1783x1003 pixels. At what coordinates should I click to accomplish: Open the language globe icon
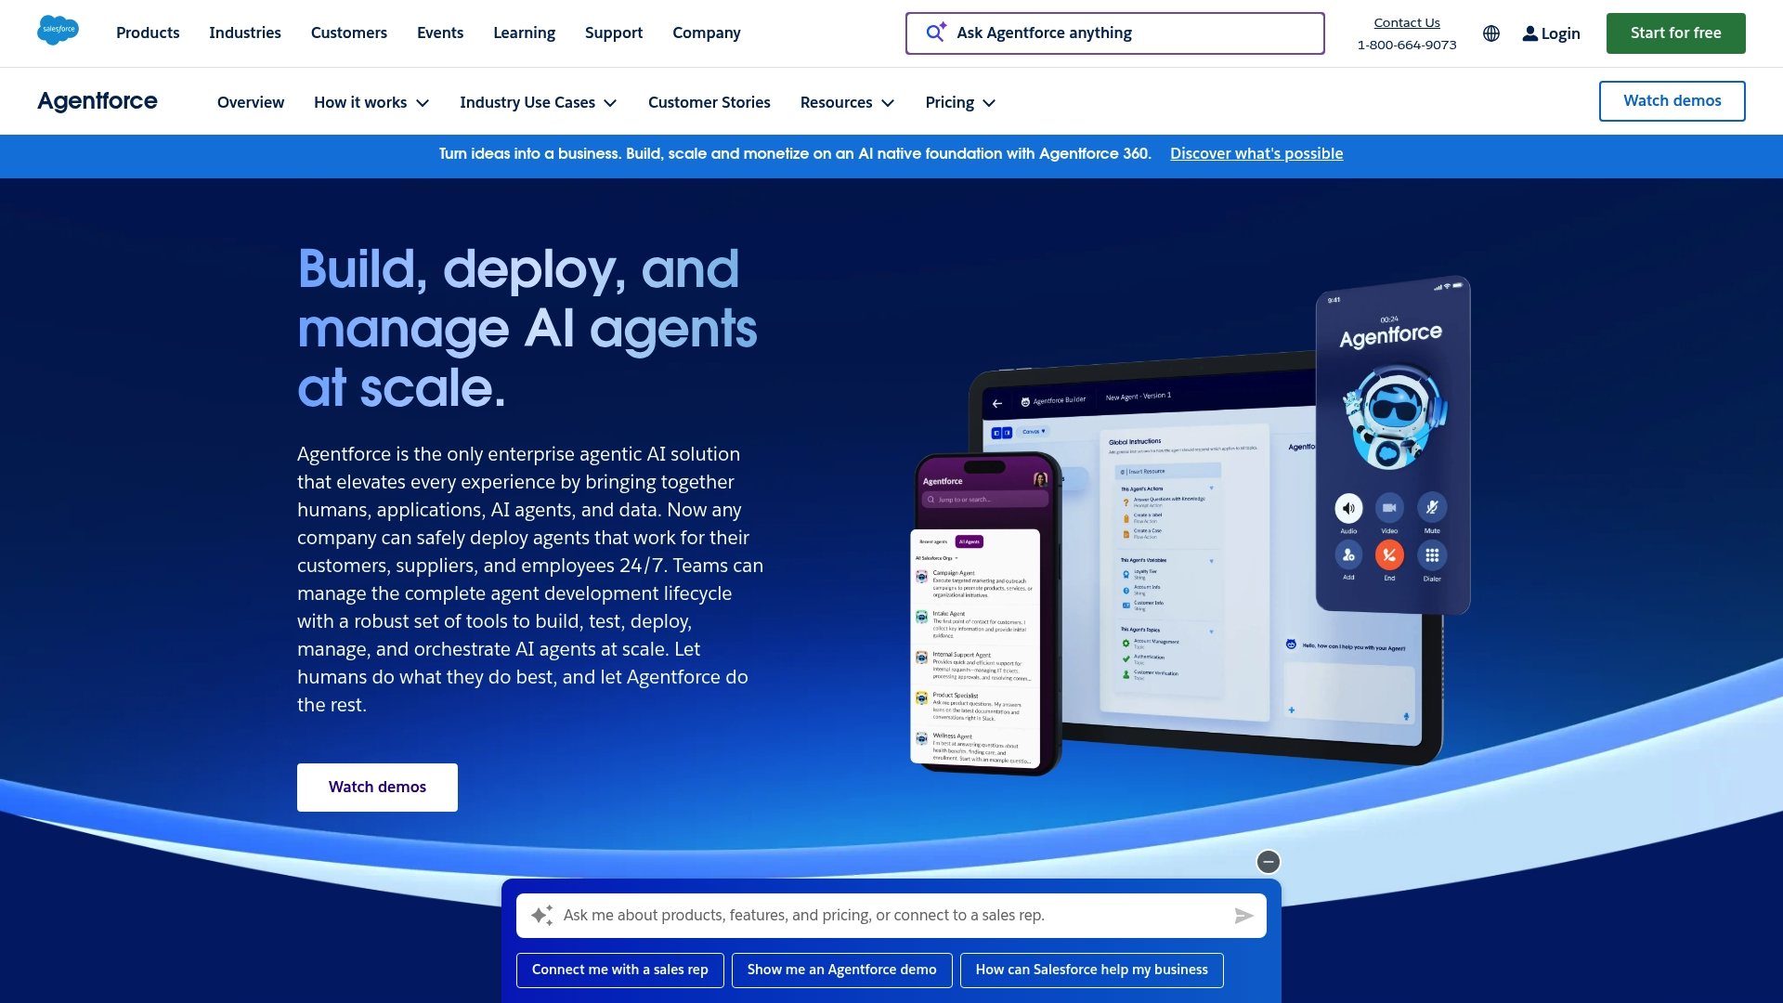[1491, 33]
